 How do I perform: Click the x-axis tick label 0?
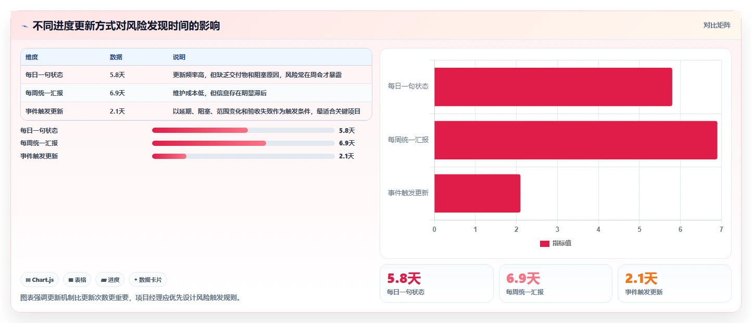(x=434, y=229)
